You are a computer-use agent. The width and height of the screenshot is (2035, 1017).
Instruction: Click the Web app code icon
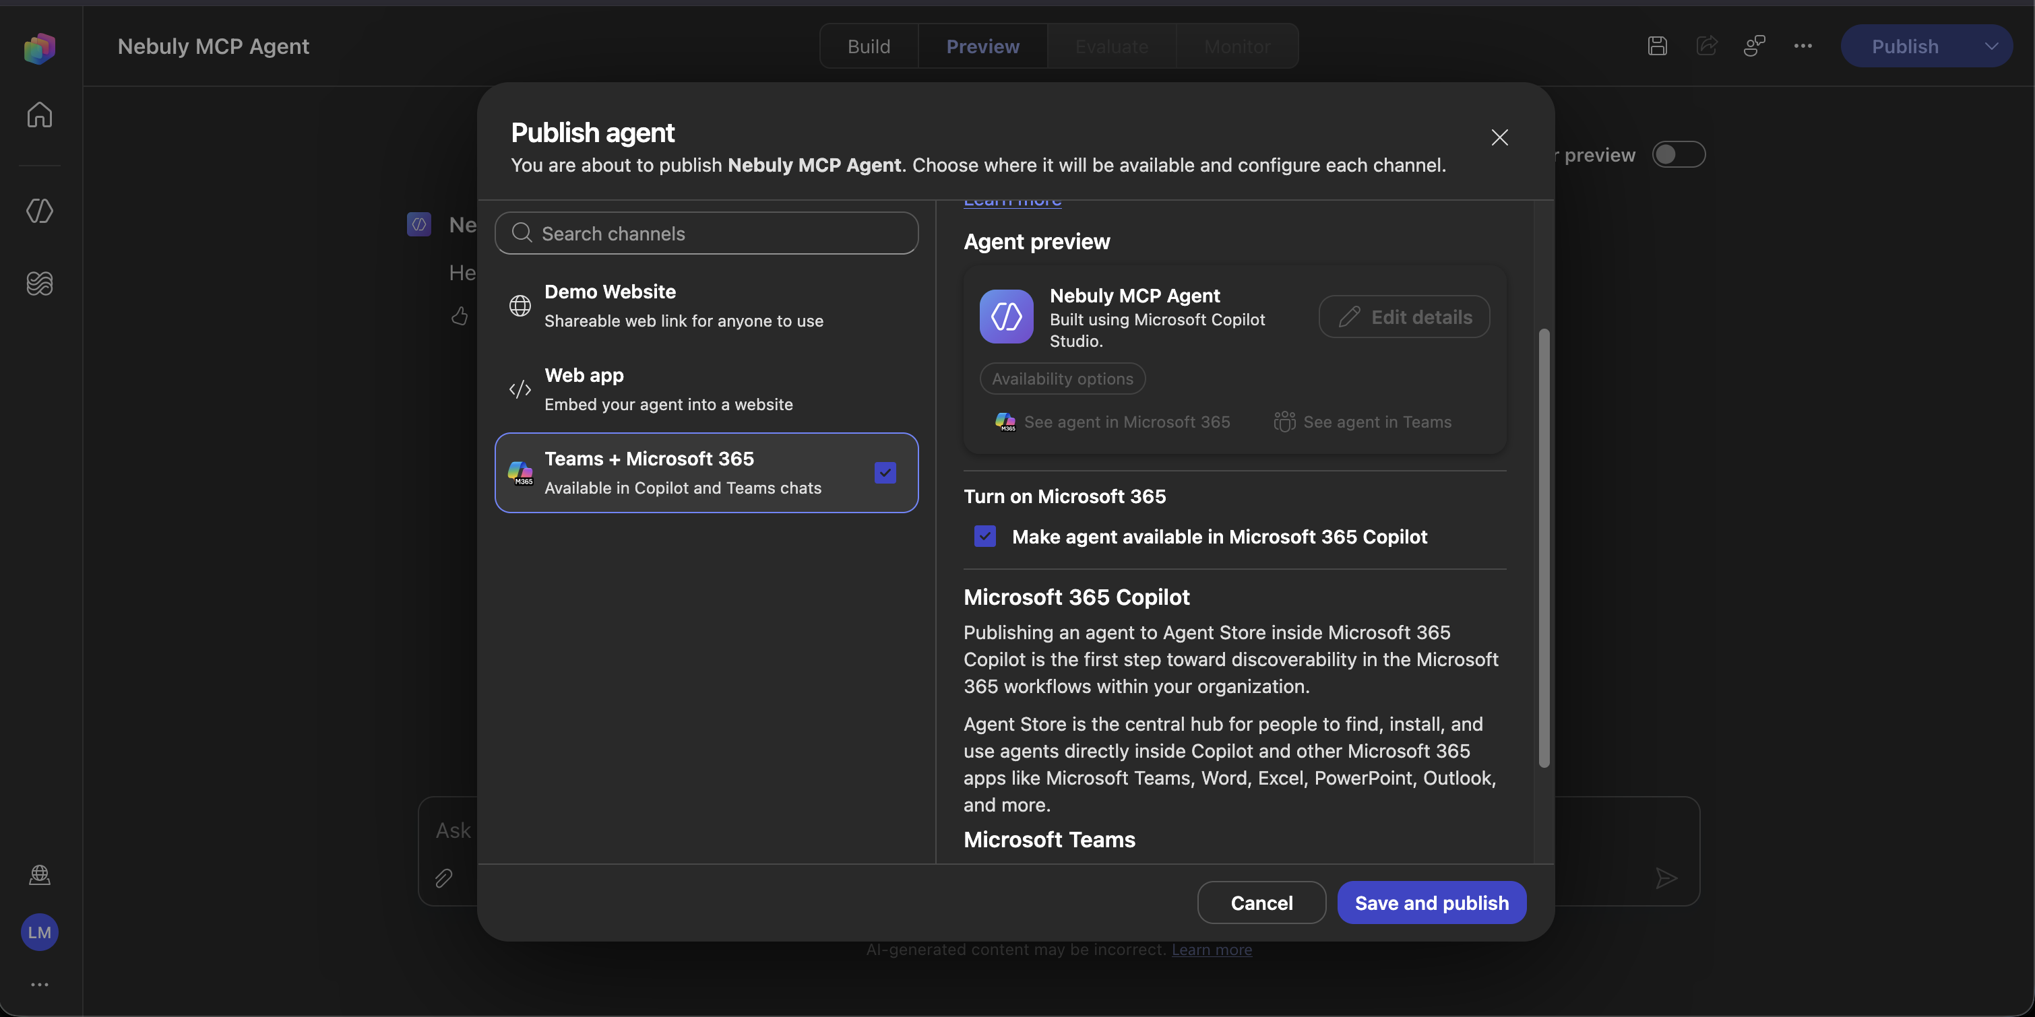tap(520, 389)
